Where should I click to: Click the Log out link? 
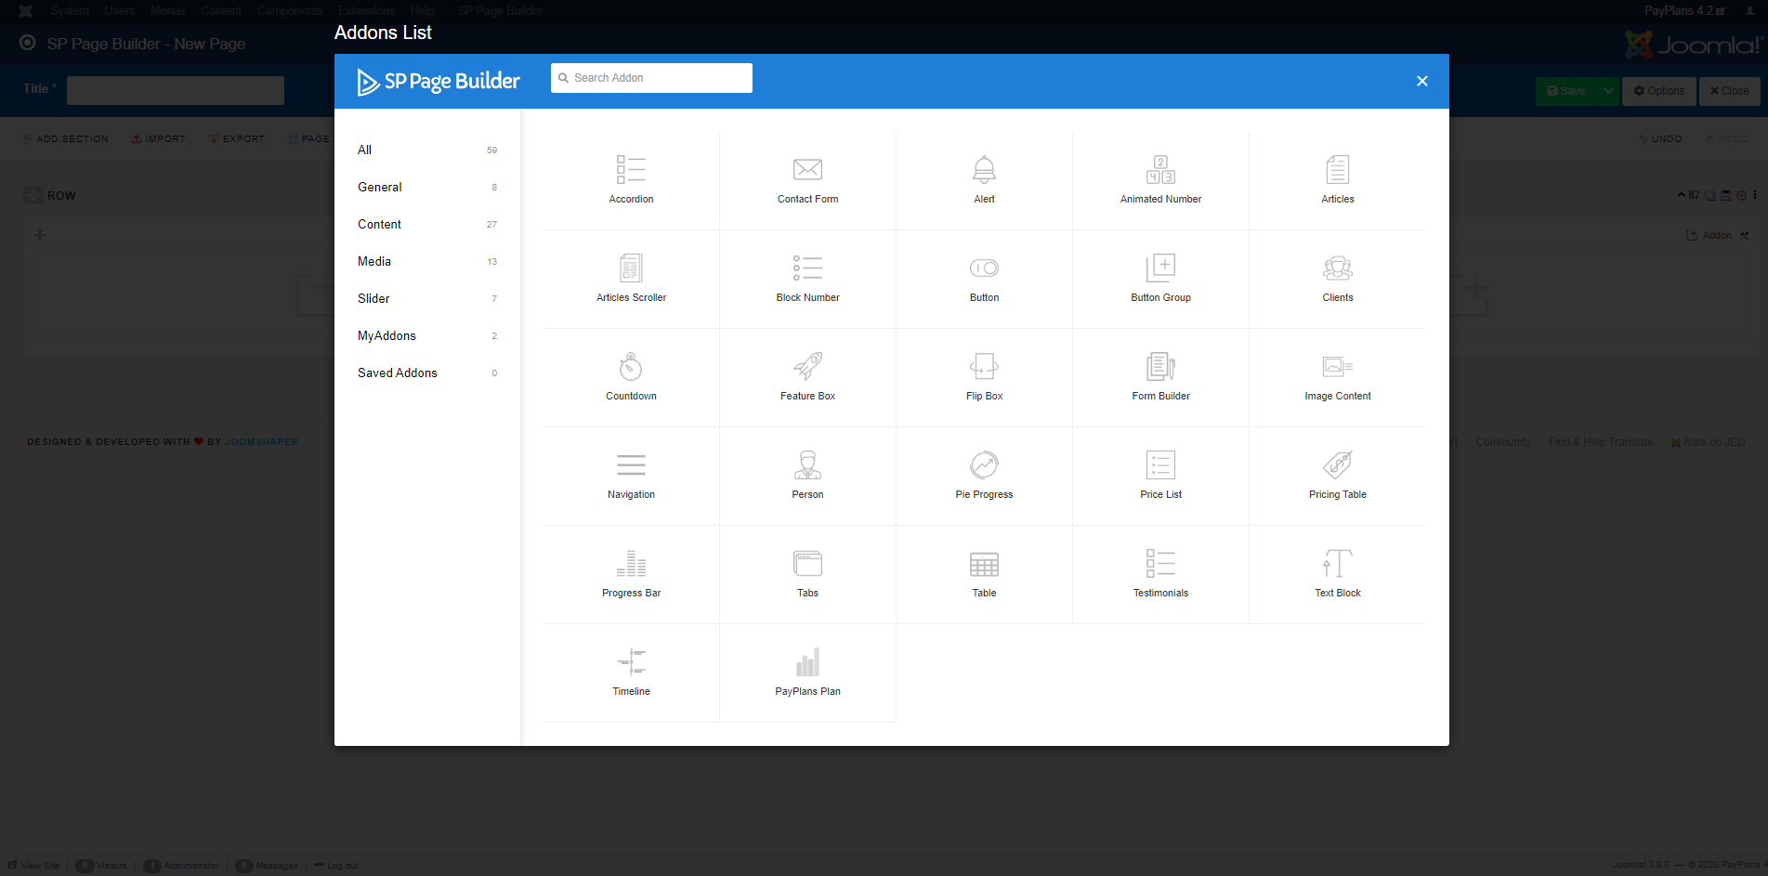click(x=336, y=865)
